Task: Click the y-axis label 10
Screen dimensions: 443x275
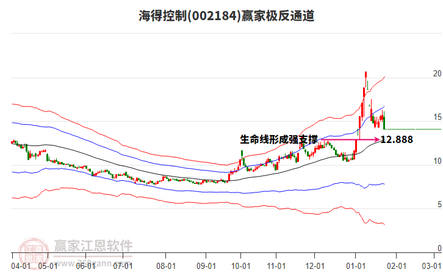Action: (x=437, y=161)
